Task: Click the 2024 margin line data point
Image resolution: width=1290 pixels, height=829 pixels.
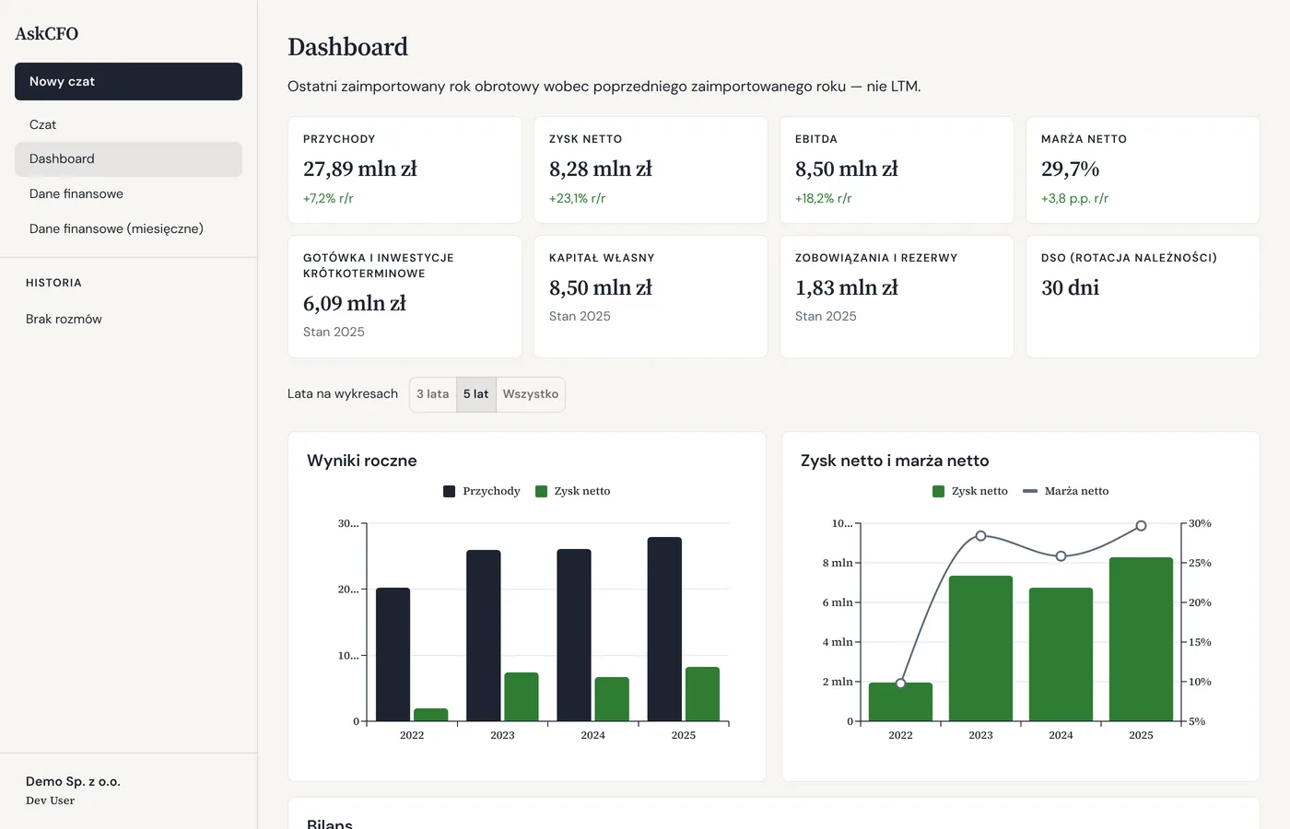Action: click(x=1061, y=556)
